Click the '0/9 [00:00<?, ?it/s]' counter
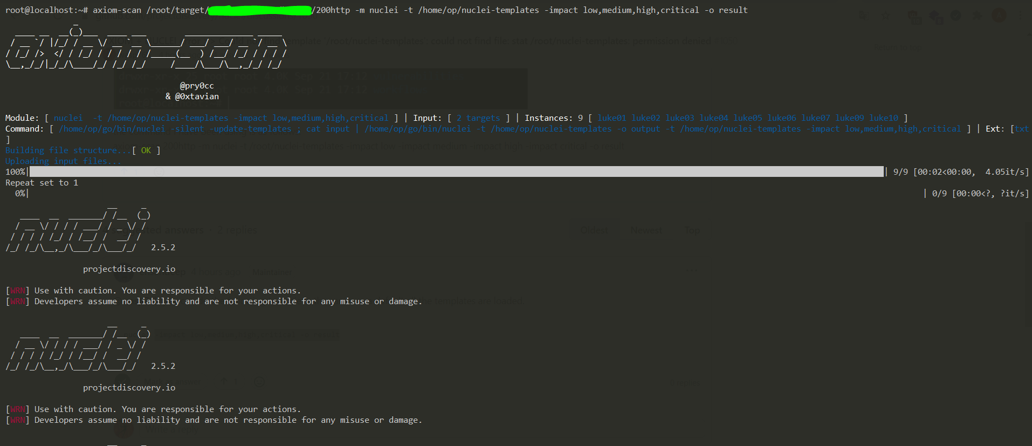The image size is (1032, 446). [980, 194]
